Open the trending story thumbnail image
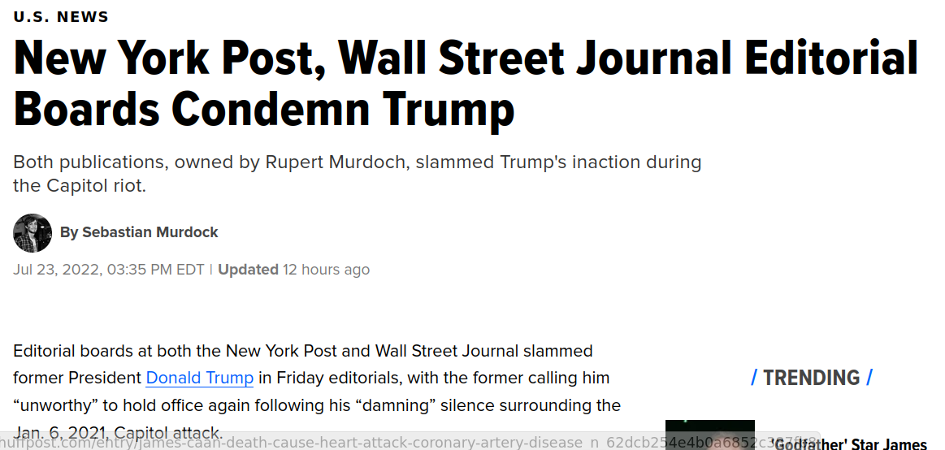The height and width of the screenshot is (450, 945). pyautogui.click(x=710, y=435)
